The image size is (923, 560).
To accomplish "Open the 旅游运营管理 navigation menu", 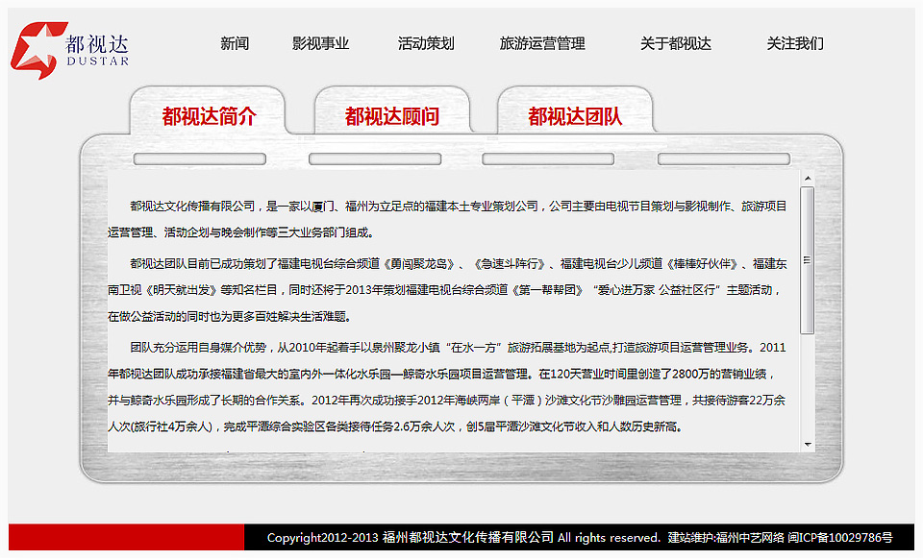I will (541, 42).
